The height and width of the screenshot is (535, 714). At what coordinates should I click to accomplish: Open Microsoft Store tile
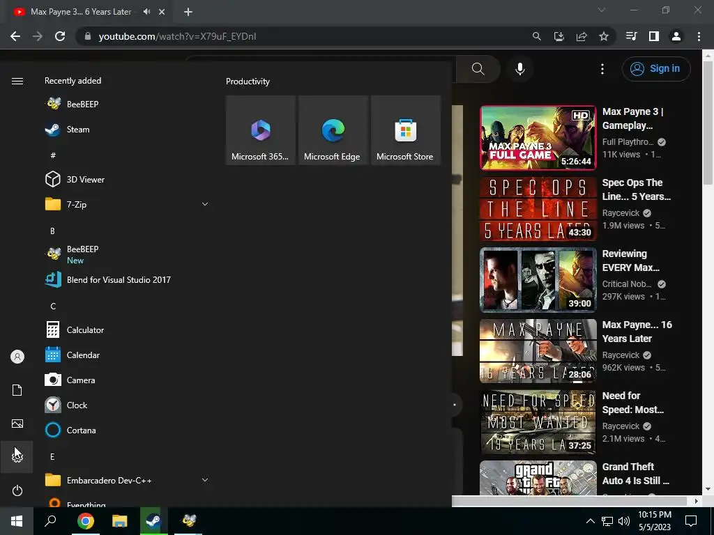(x=405, y=130)
